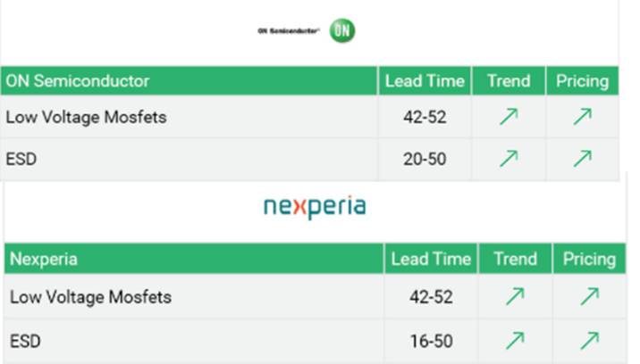Image resolution: width=640 pixels, height=364 pixels.
Task: Click ON Semiconductor Low Voltage Mosfets trend arrow
Action: [509, 117]
